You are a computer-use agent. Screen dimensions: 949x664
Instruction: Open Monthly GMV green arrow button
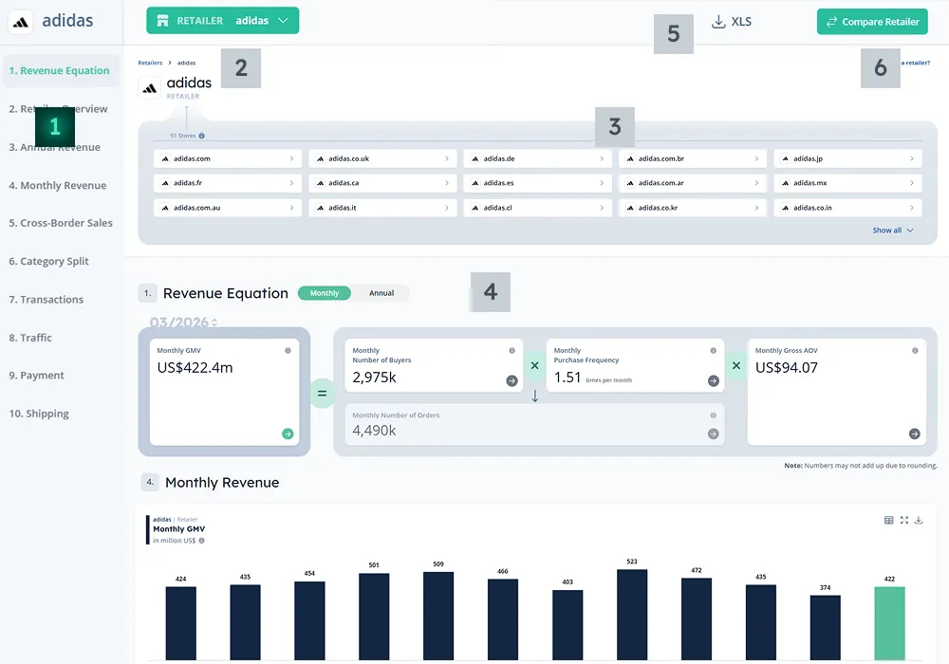pyautogui.click(x=288, y=433)
